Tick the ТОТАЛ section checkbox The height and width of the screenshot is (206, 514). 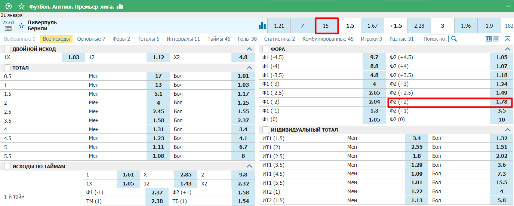click(x=7, y=68)
